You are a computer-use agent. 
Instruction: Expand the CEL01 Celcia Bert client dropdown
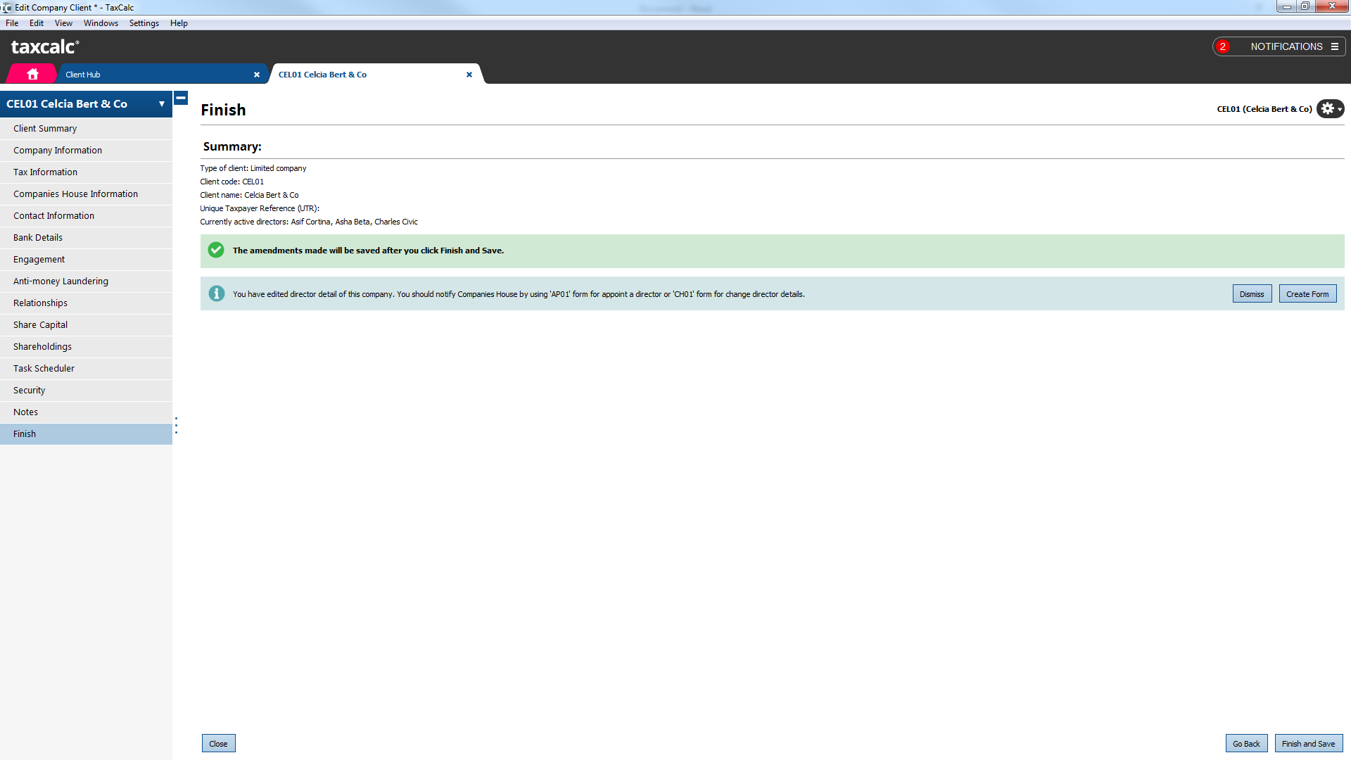162,104
